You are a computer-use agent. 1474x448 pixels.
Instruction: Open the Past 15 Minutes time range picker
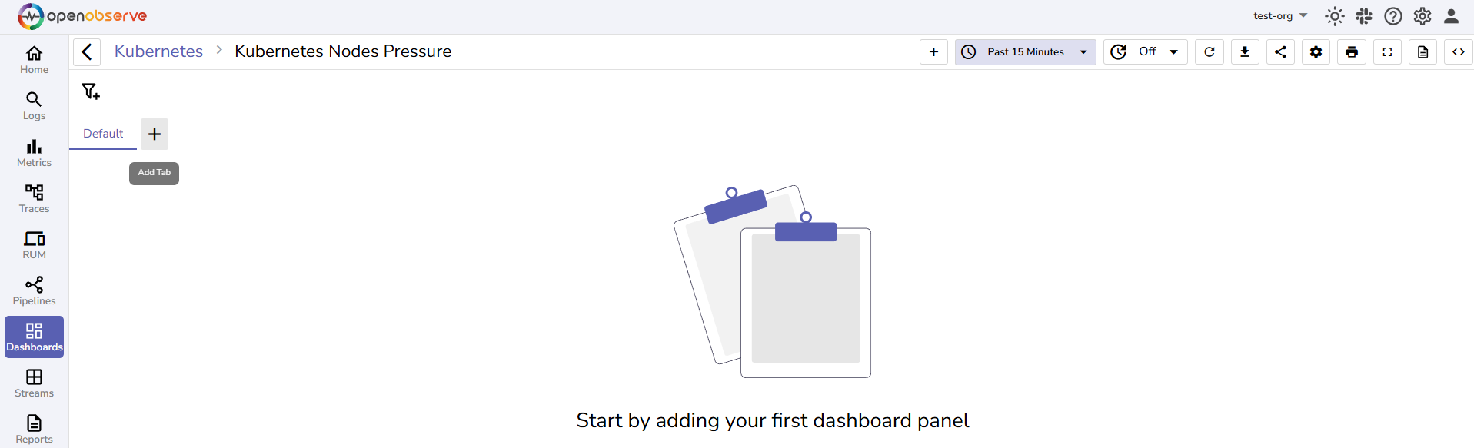click(x=1025, y=51)
